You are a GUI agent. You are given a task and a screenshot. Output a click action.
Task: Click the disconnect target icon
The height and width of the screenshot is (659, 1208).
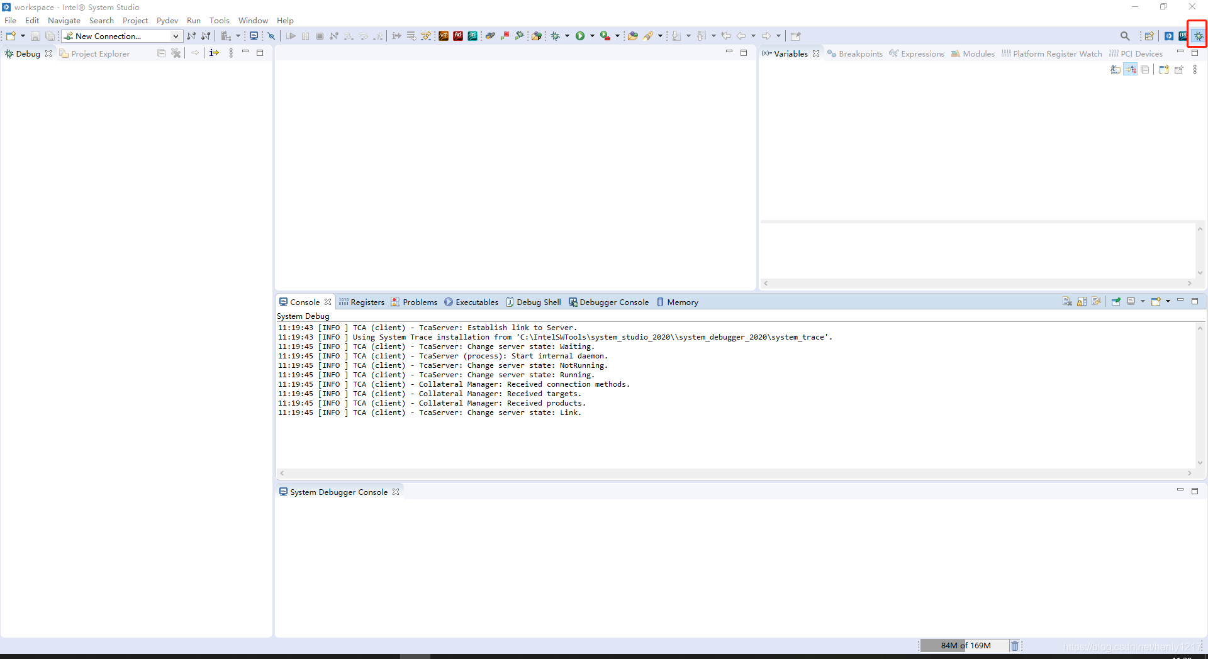pyautogui.click(x=206, y=36)
